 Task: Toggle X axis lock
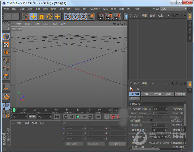coord(68,17)
